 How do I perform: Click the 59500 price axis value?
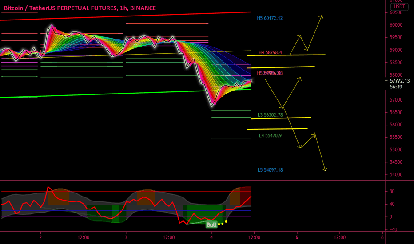[396, 37]
